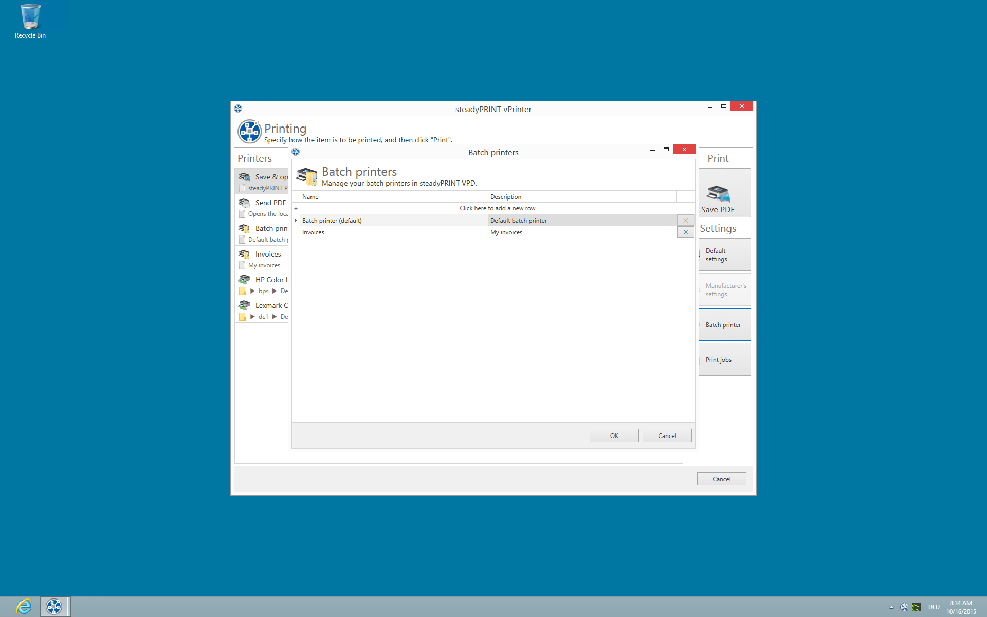This screenshot has width=987, height=617.
Task: Click the HP Color LaserJet printer icon
Action: tap(244, 279)
